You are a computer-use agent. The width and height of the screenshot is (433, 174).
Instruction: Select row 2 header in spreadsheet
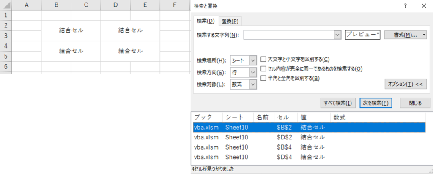[6, 25]
